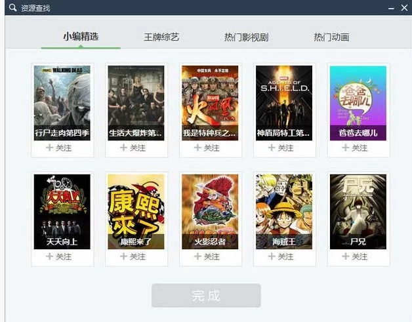Toggle follow for 火影忍者
This screenshot has width=412, height=322.
click(207, 256)
